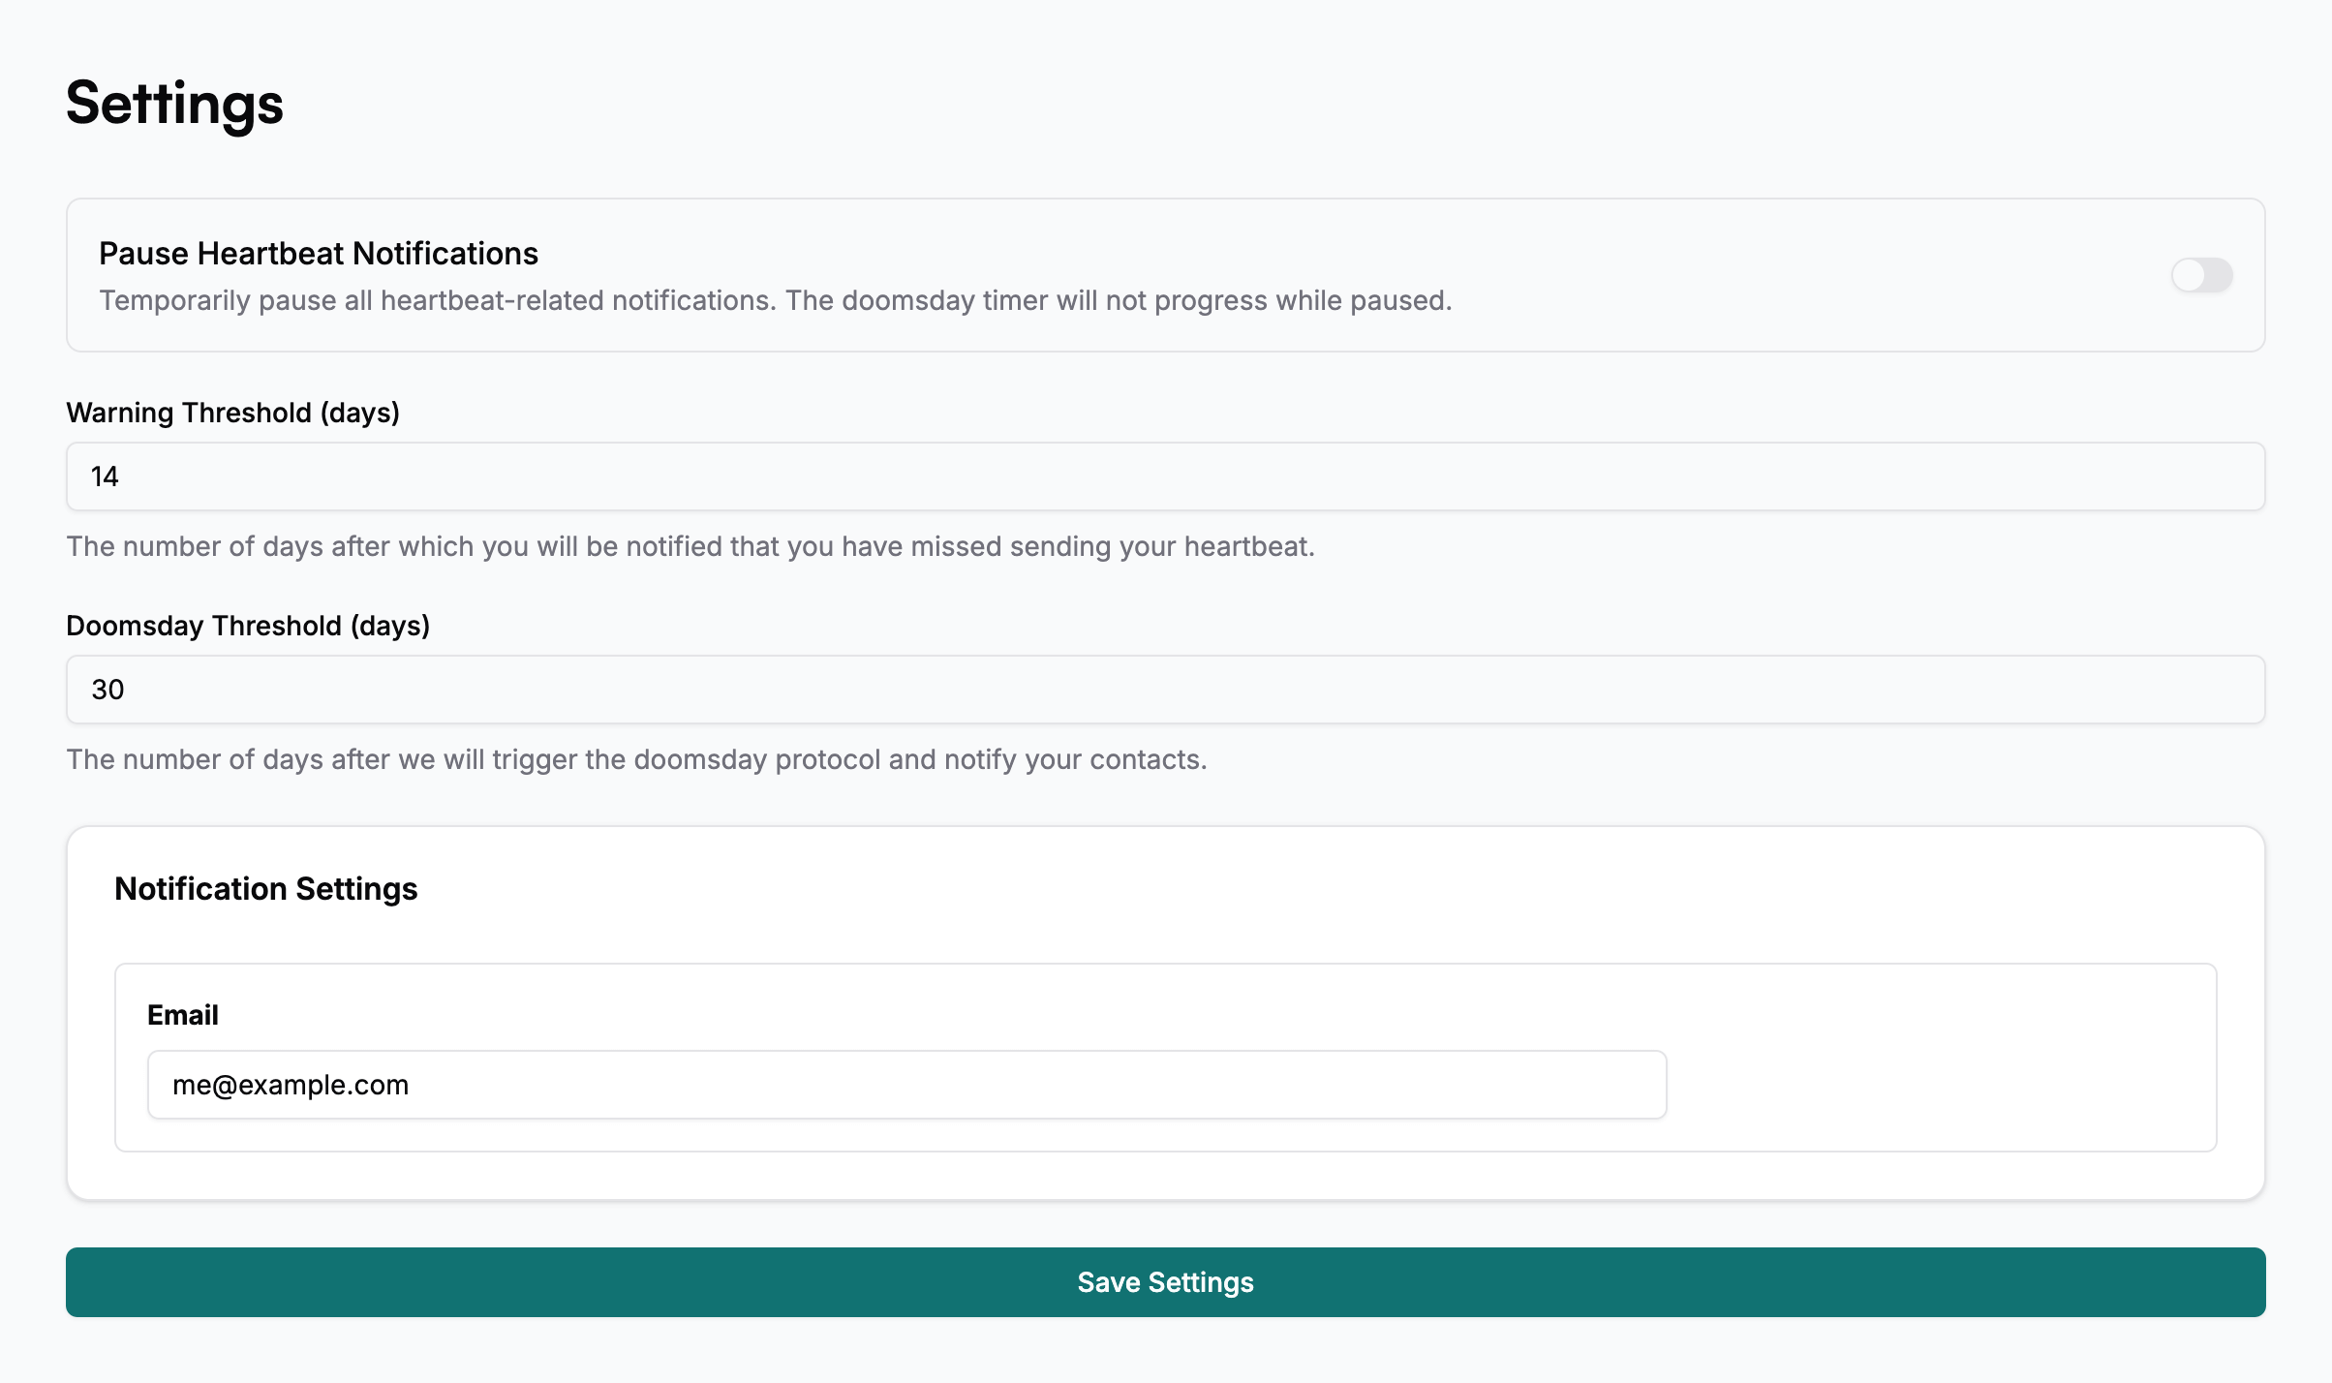Select the value 14 in Warning Threshold
Image resolution: width=2332 pixels, height=1383 pixels.
coord(105,476)
